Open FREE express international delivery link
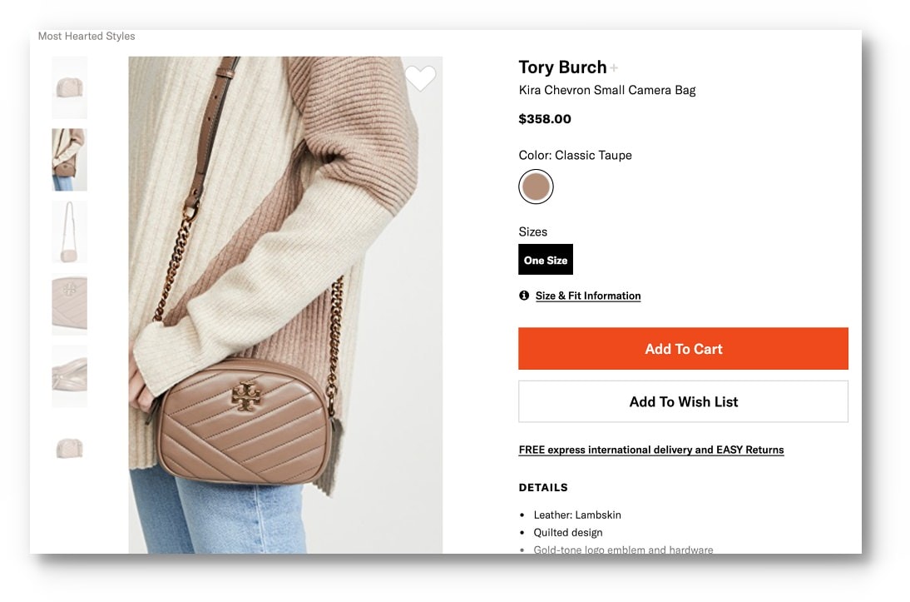The width and height of the screenshot is (910, 602). tap(650, 450)
